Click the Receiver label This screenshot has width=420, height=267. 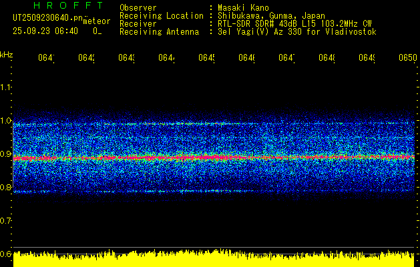[x=138, y=24]
